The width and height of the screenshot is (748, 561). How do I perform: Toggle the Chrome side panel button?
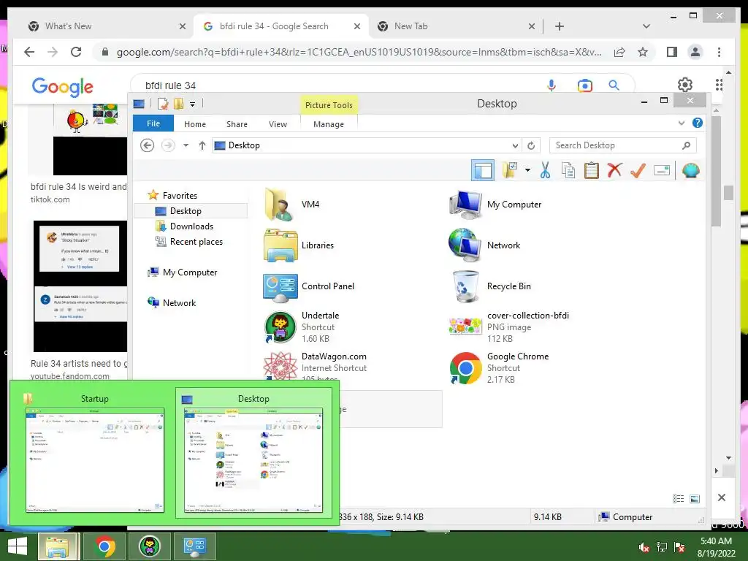point(672,52)
